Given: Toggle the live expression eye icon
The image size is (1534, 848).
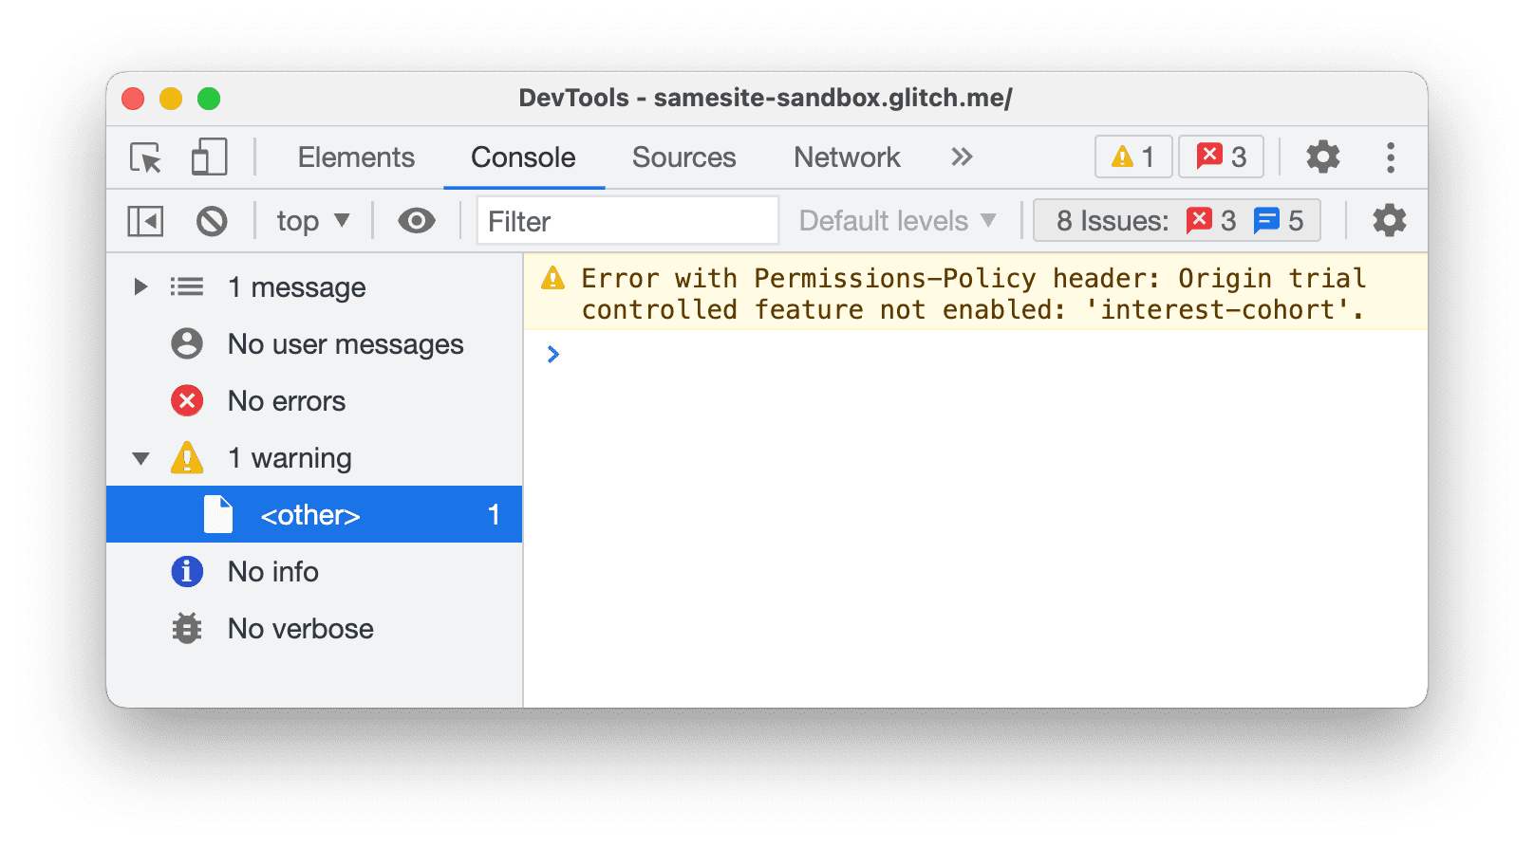Looking at the screenshot, I should (416, 221).
